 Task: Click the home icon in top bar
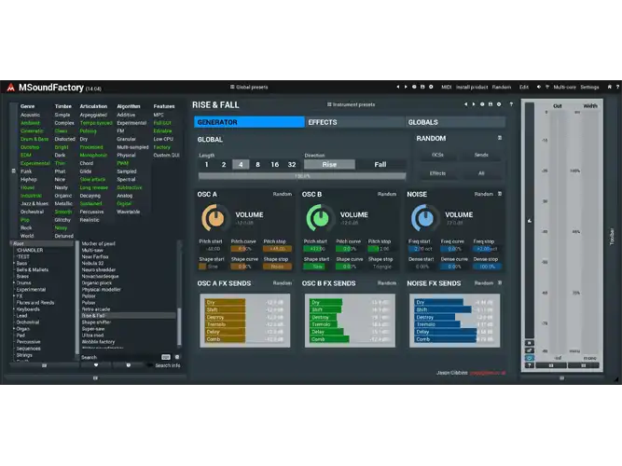click(x=609, y=87)
